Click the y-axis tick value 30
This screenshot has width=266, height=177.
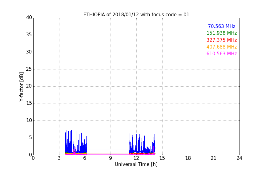pos(29,52)
